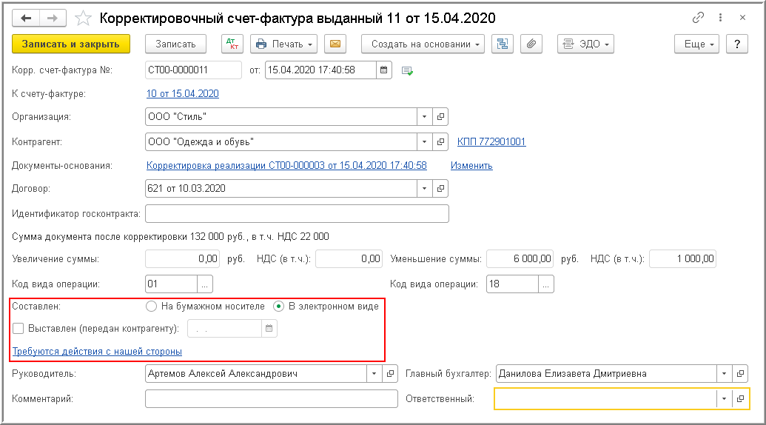Choose operation code 18 via ellipsis button

(x=545, y=284)
